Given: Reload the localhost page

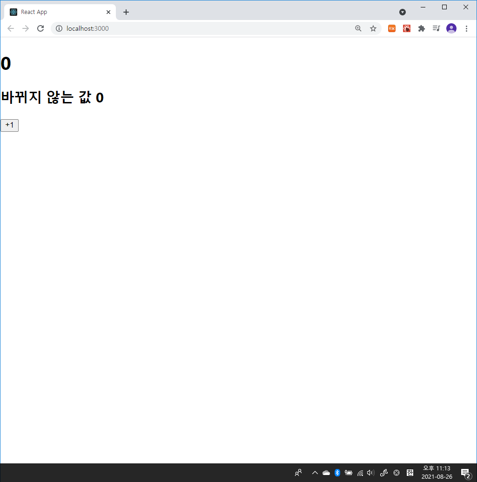Looking at the screenshot, I should click(x=40, y=28).
